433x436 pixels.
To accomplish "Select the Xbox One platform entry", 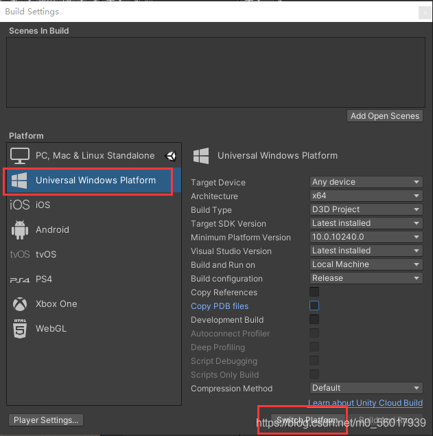I will (x=94, y=304).
